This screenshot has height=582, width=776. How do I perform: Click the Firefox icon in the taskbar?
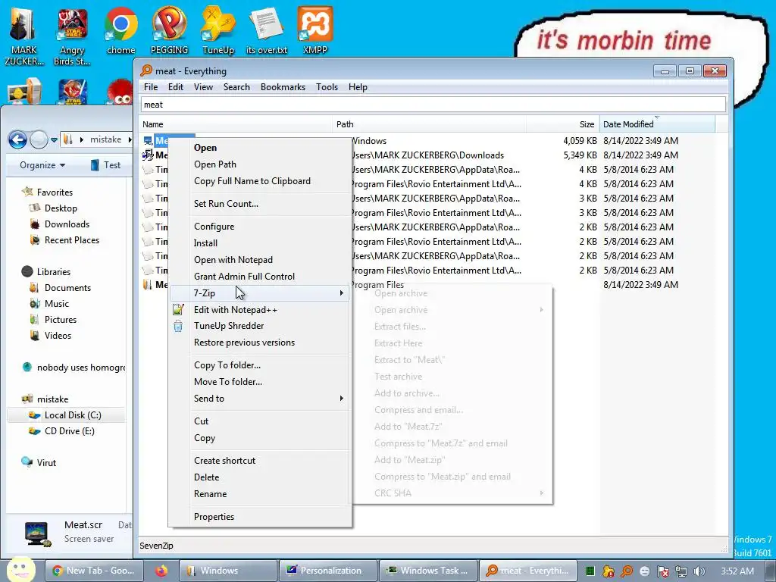coord(161,571)
